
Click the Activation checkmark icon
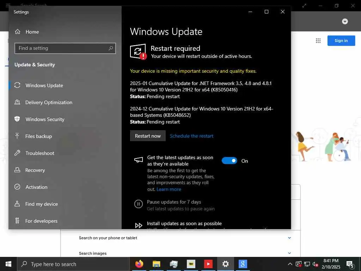click(17, 187)
